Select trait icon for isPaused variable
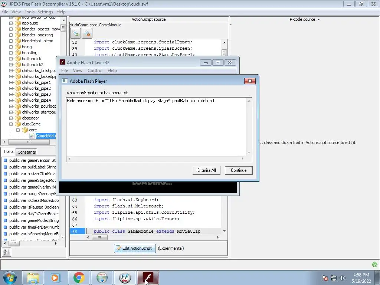Image resolution: width=380 pixels, height=285 pixels. [x=5, y=207]
